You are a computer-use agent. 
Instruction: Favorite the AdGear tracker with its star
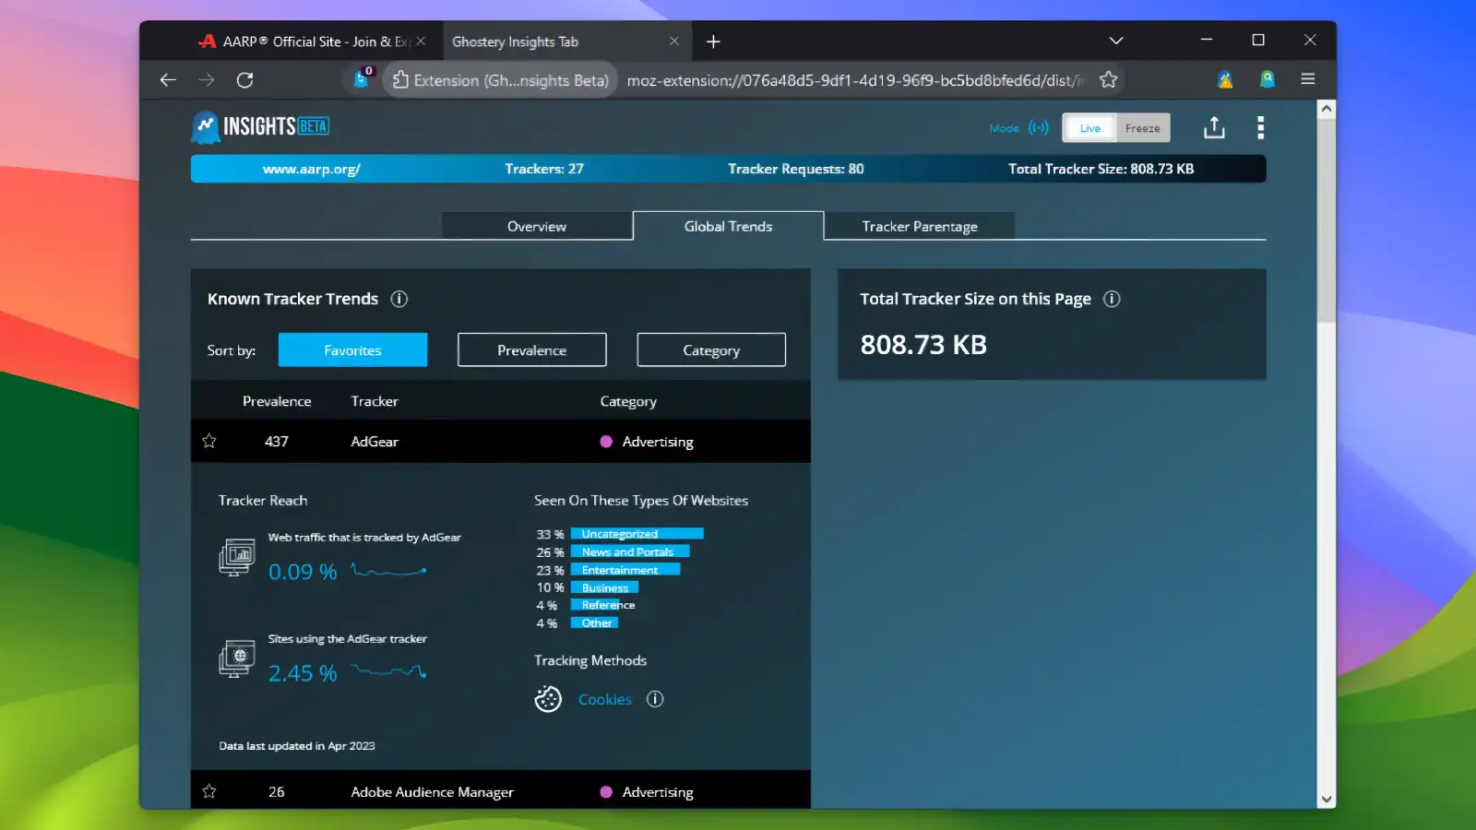(209, 441)
